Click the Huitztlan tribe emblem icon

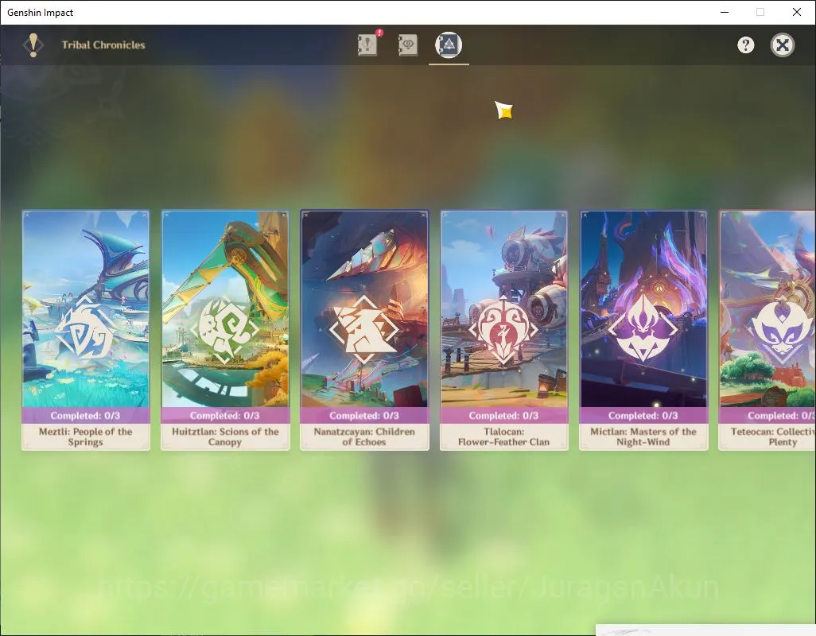(225, 330)
